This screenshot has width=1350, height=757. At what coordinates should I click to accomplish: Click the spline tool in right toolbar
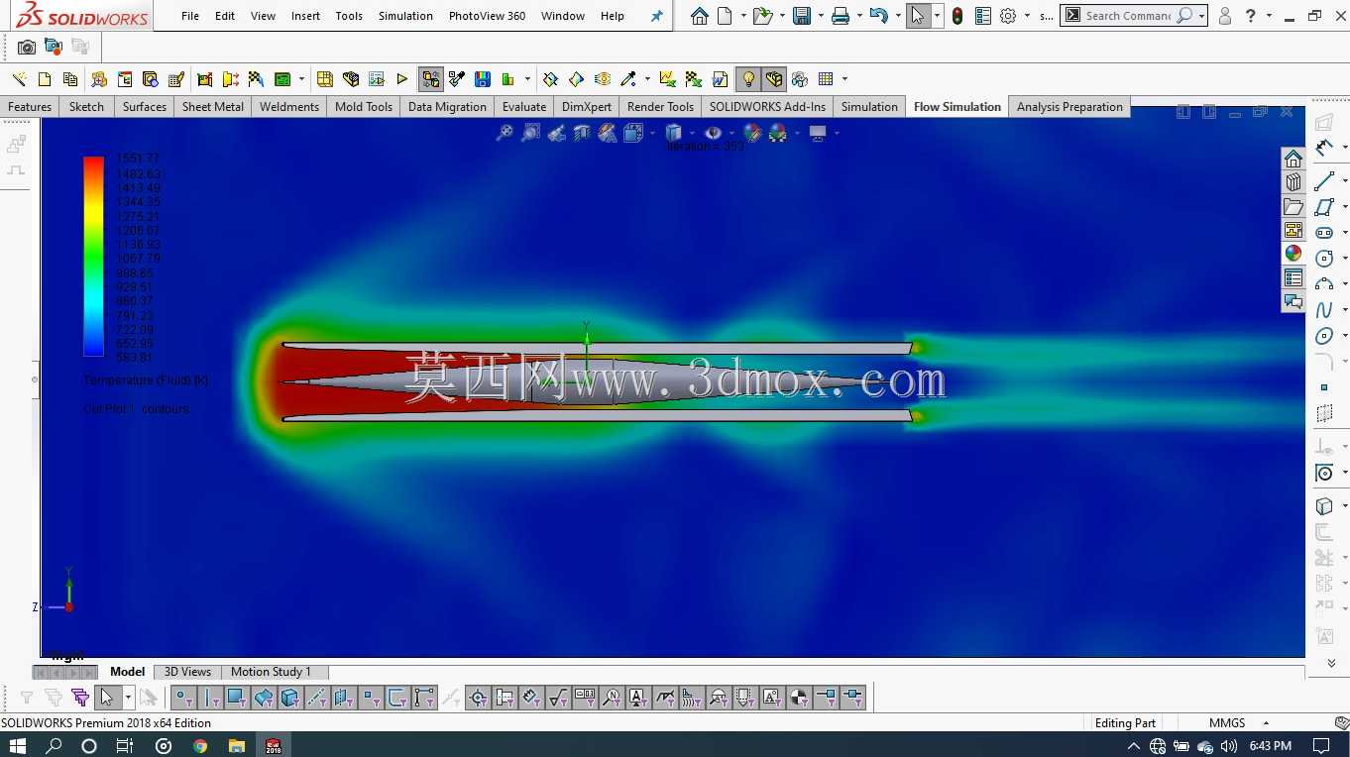tap(1324, 310)
